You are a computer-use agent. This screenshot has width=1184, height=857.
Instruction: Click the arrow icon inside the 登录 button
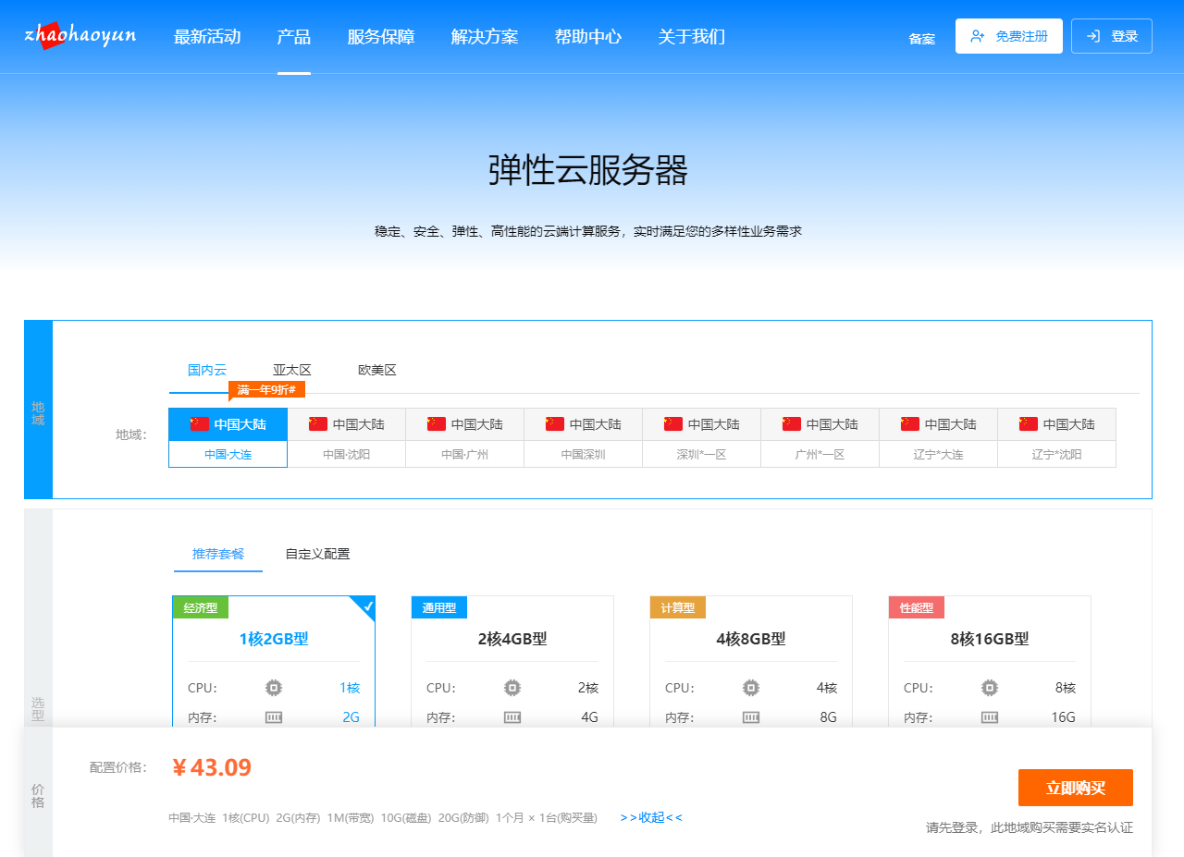pos(1093,35)
